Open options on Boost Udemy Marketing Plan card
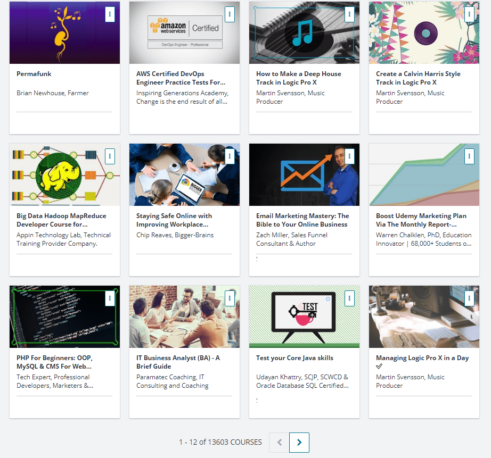Viewport: 491px width, 458px height. point(469,156)
